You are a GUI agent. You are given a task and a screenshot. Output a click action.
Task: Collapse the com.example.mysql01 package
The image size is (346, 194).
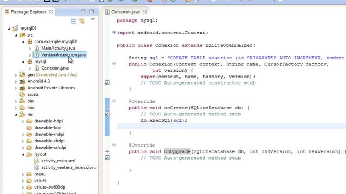coord(23,42)
